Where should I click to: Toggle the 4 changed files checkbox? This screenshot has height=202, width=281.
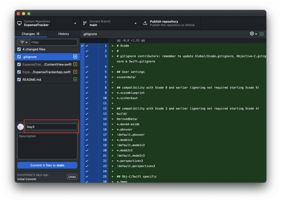click(19, 49)
